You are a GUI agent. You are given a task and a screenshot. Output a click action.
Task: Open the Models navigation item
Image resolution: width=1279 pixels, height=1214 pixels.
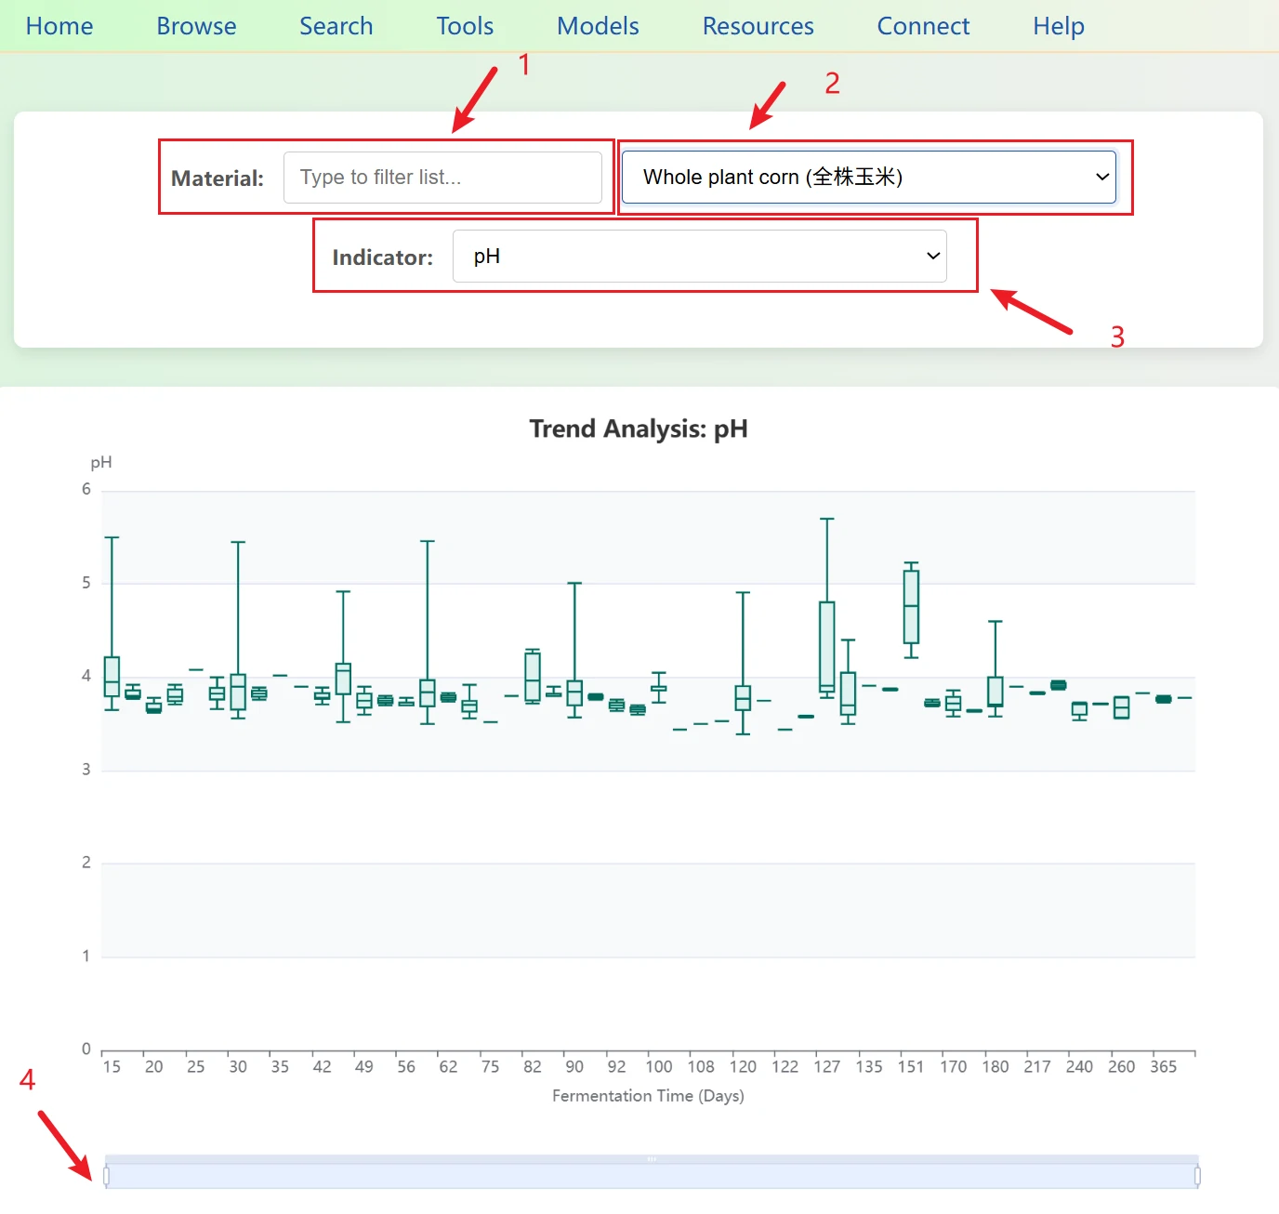pos(598,26)
